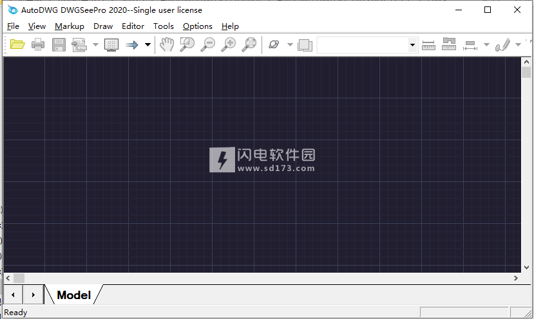Click the layers stacked squares icon
The width and height of the screenshot is (534, 319).
point(305,45)
